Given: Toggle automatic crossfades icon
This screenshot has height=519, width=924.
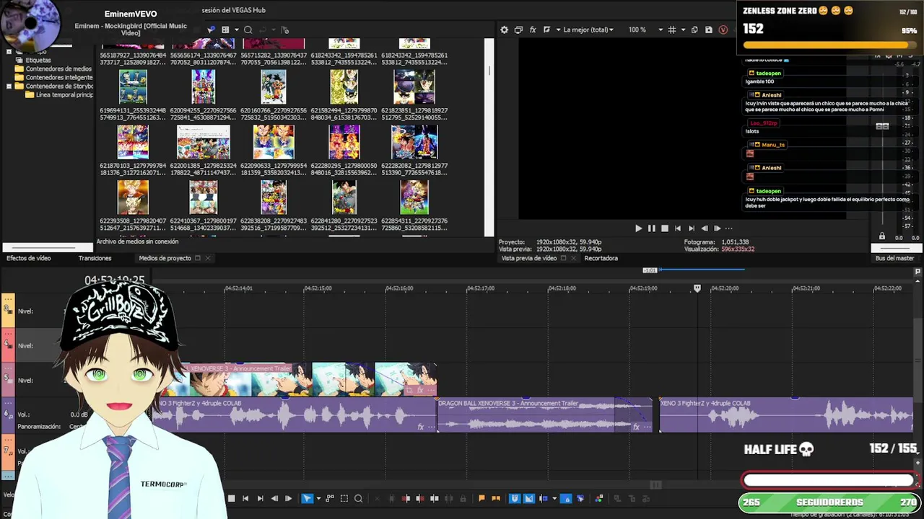Looking at the screenshot, I should pos(529,498).
